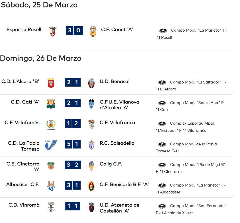Click the Albocácer C.F. castle crest

pos(51,186)
